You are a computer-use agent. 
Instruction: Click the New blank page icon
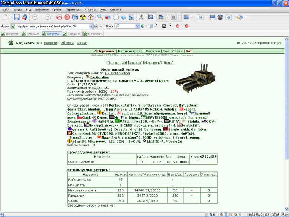point(5,17)
